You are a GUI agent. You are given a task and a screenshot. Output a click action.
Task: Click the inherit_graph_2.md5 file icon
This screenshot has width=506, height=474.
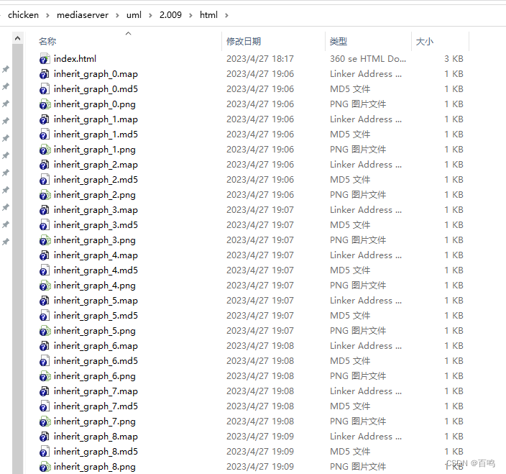45,180
